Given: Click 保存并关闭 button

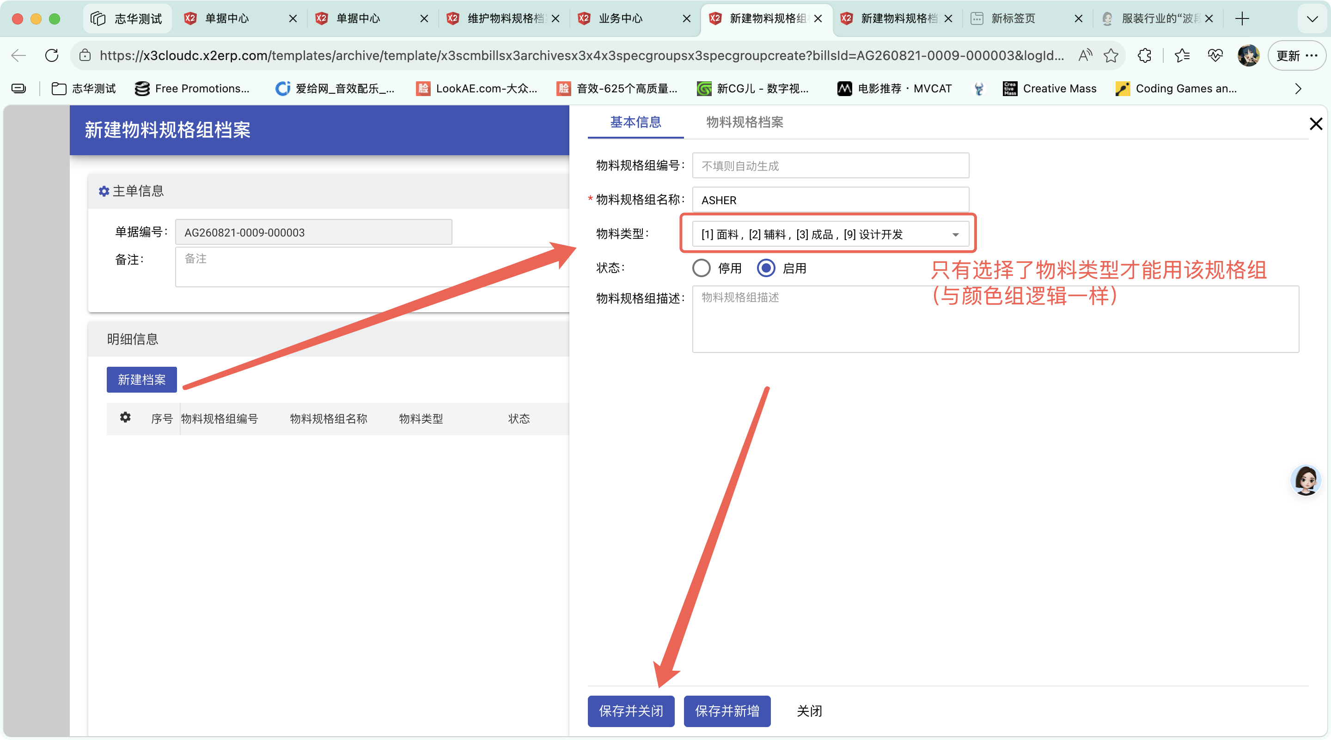Looking at the screenshot, I should (x=631, y=711).
